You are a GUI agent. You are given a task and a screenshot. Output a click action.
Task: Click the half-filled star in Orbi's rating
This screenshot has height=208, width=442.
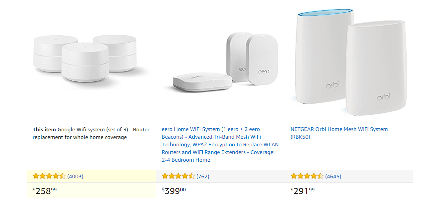(x=320, y=176)
